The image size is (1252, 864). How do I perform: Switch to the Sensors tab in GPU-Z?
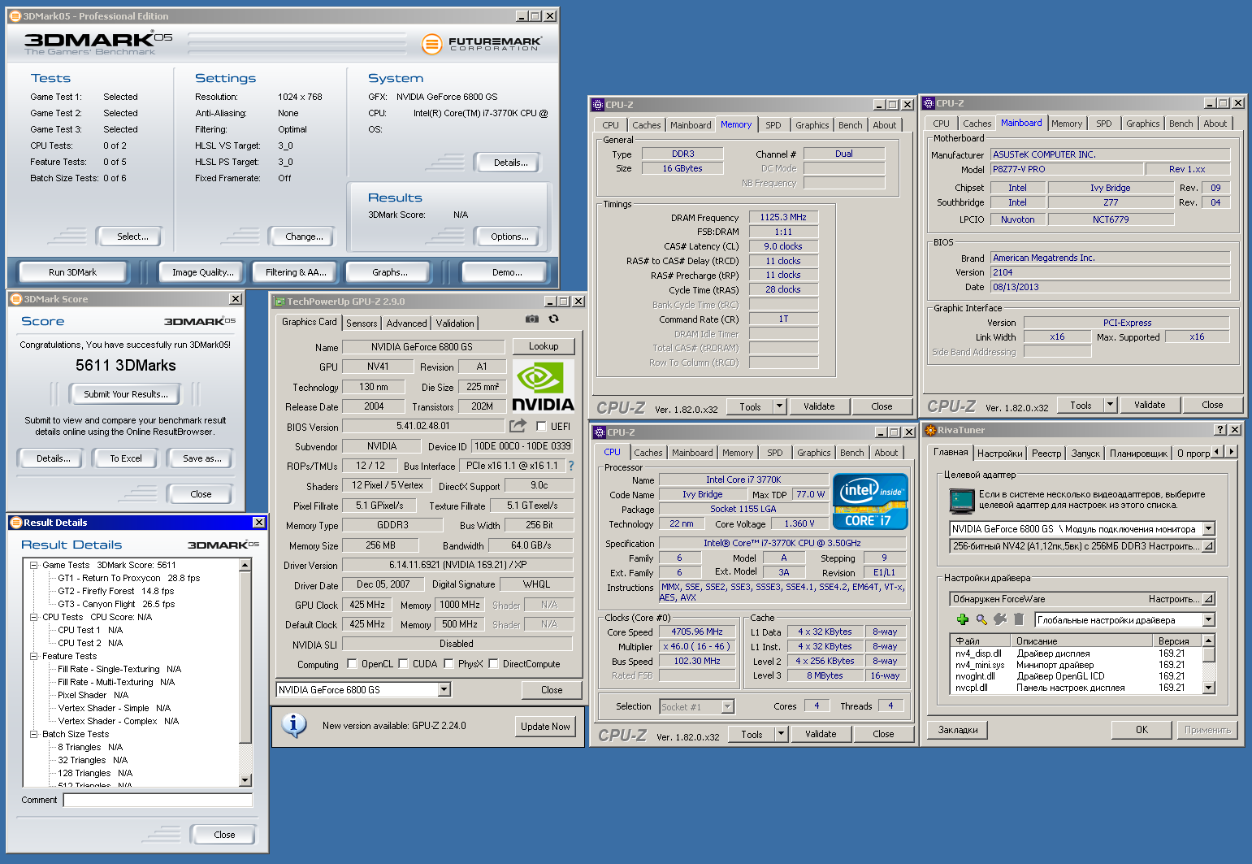click(x=362, y=323)
